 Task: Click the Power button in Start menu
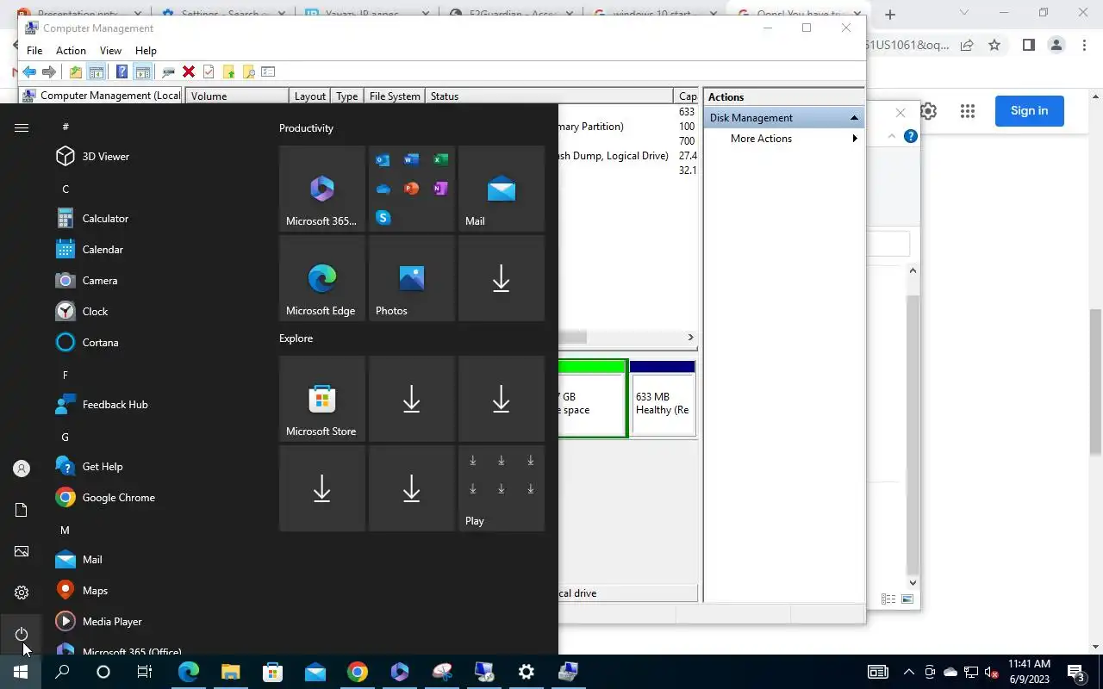22,635
